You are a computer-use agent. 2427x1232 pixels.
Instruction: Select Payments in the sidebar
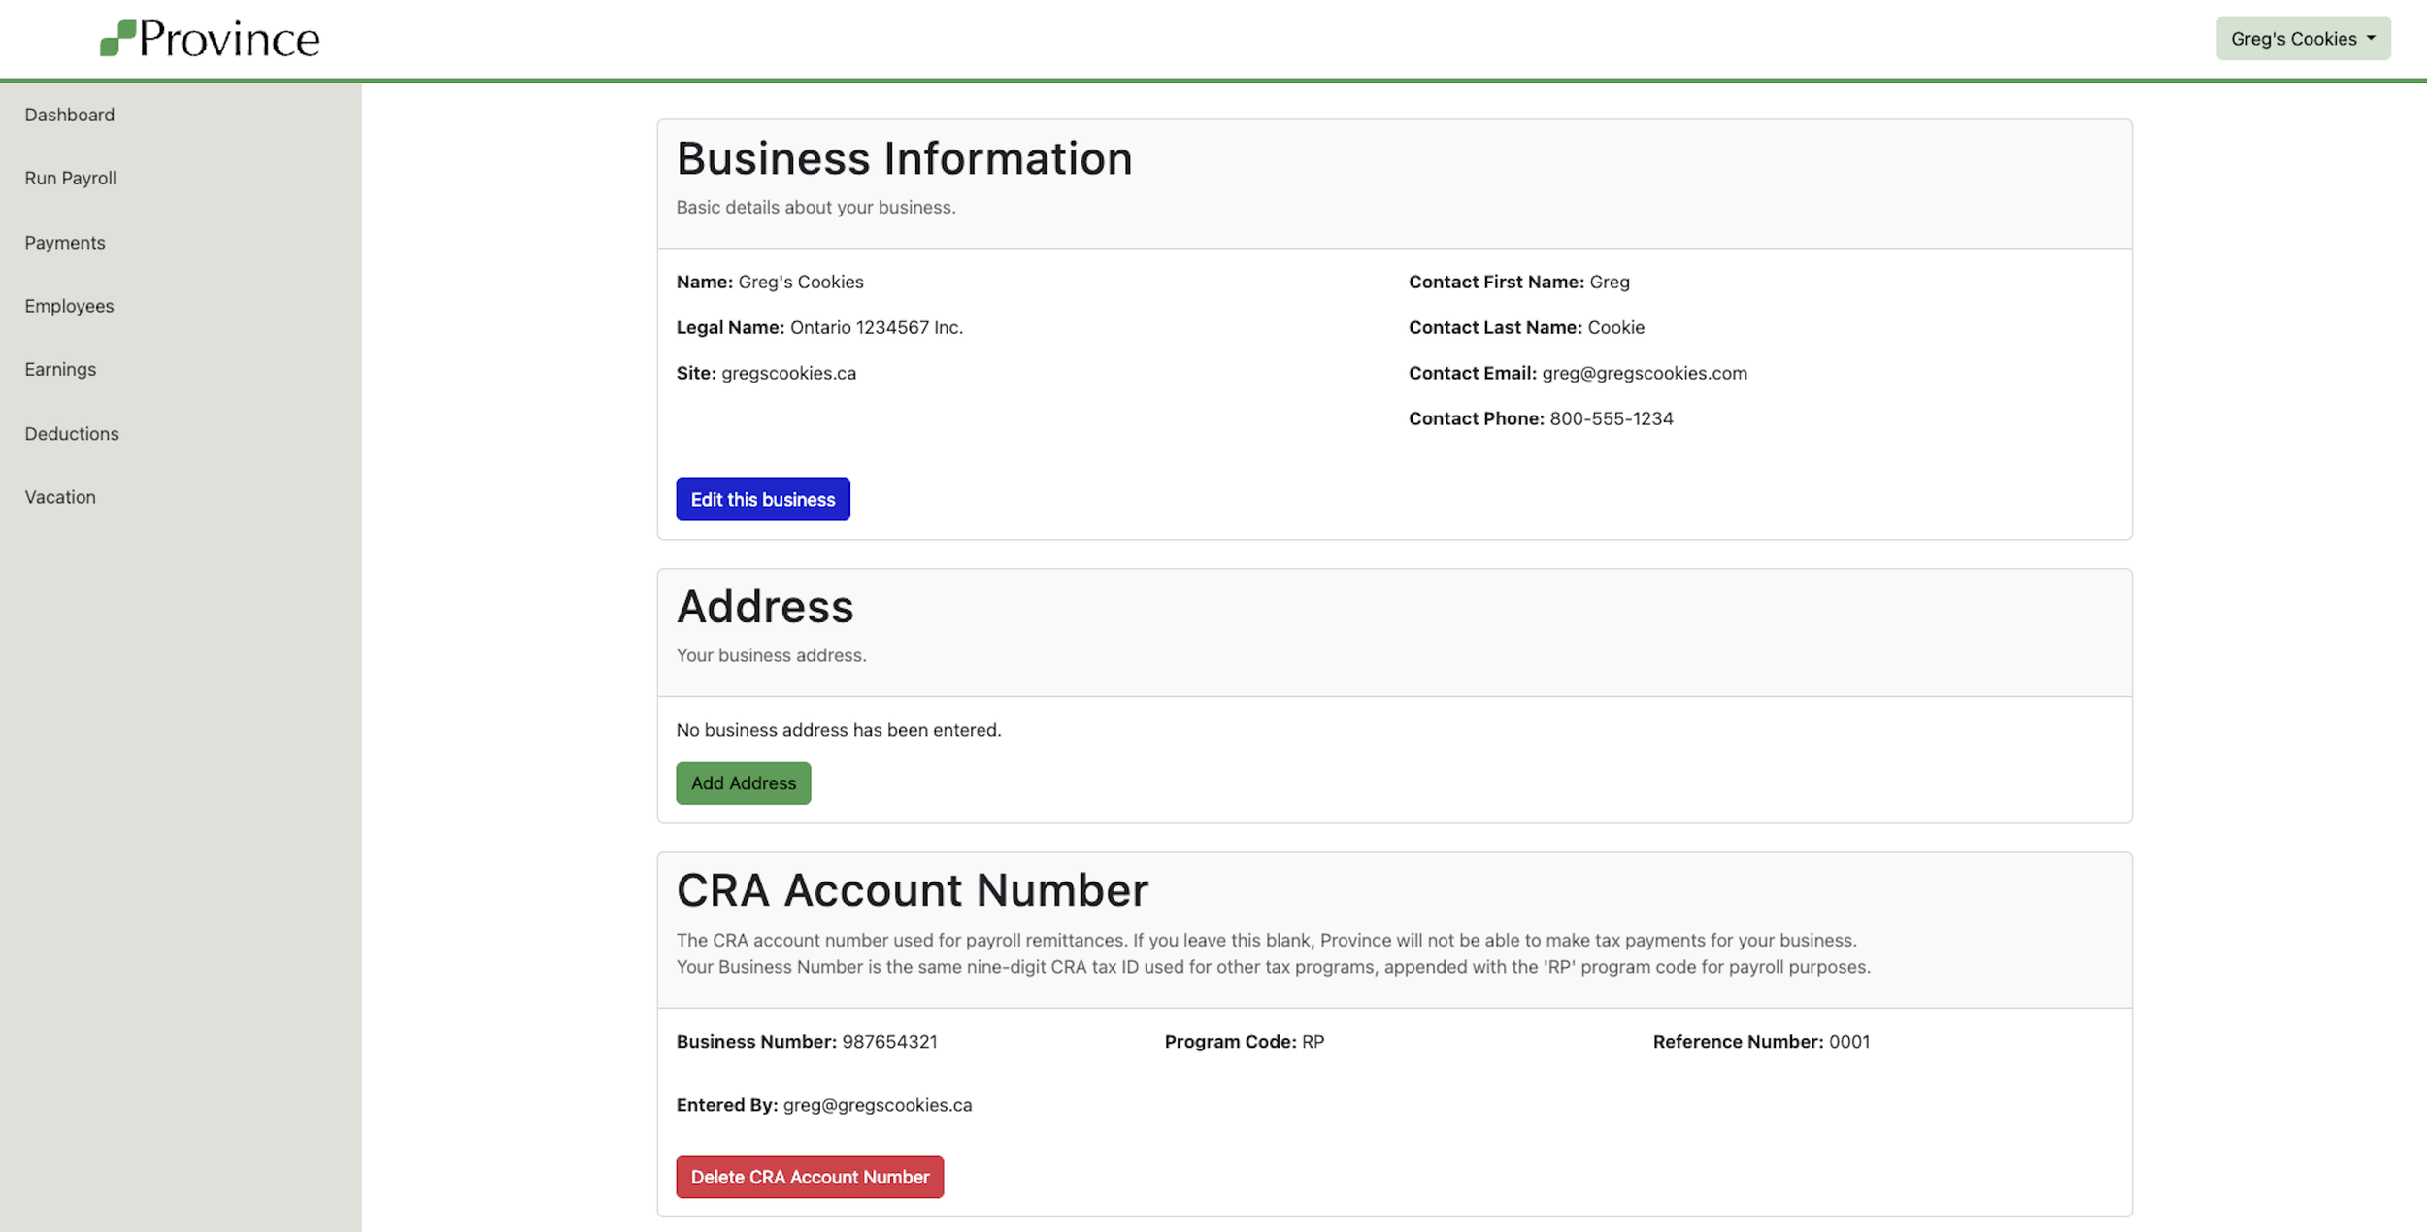(x=64, y=242)
